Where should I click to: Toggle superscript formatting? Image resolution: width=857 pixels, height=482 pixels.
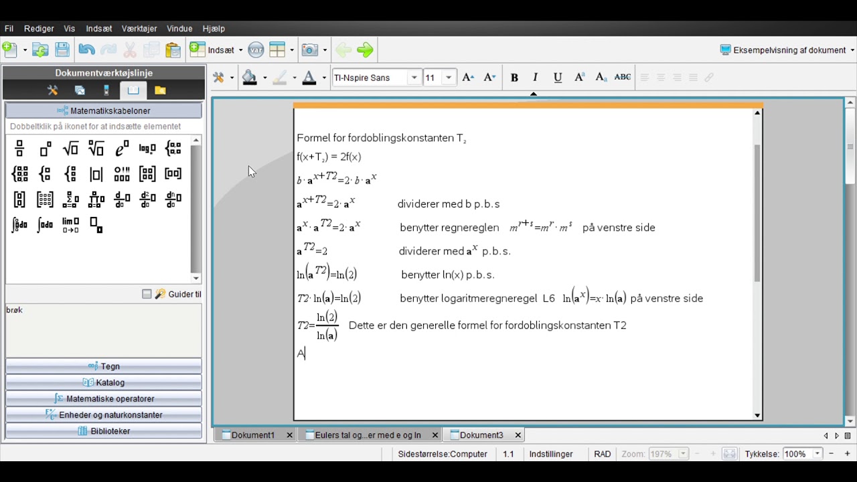tap(579, 78)
